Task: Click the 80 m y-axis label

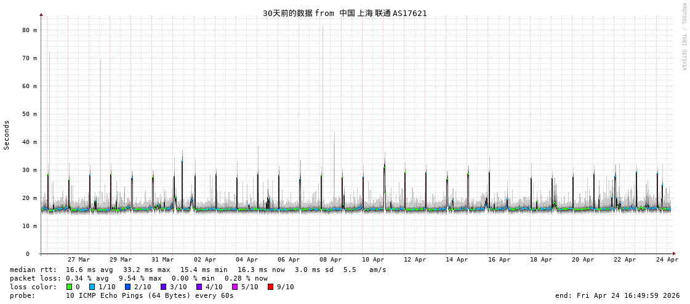Action: click(x=30, y=30)
